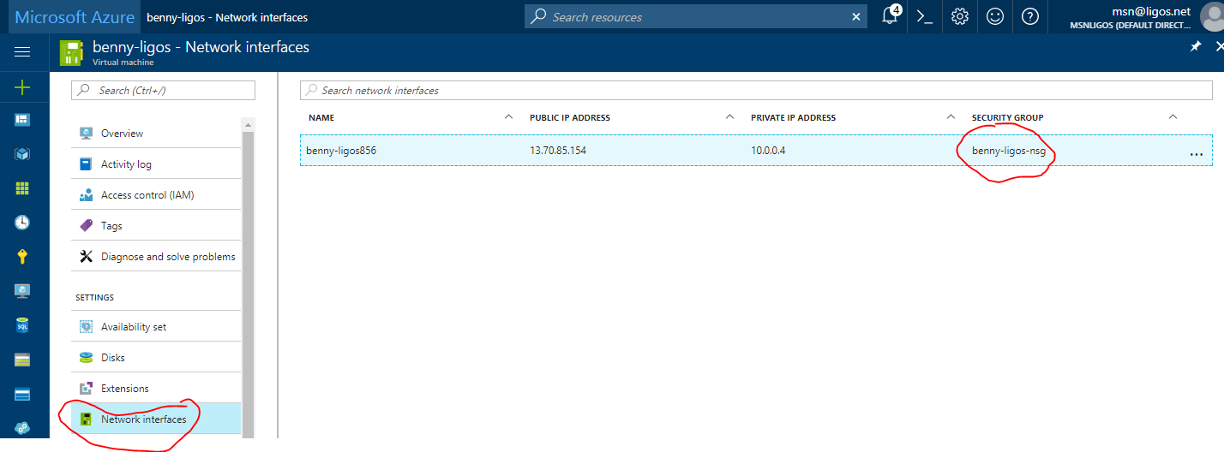1224x452 pixels.
Task: Open All resources grid icon in sidebar
Action: pyautogui.click(x=22, y=188)
